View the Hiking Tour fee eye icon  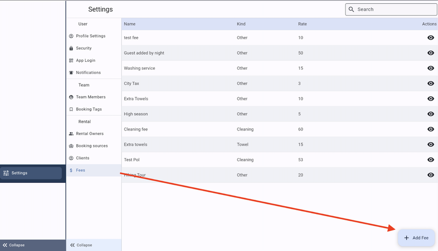431,175
